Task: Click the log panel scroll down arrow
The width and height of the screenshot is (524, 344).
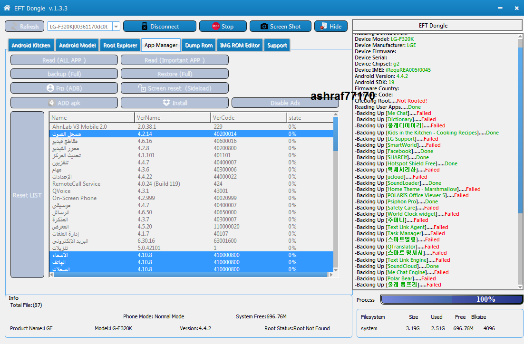Action: coord(520,287)
